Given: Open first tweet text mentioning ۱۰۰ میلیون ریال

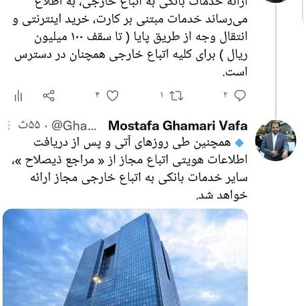Looking at the screenshot, I should [130, 38].
